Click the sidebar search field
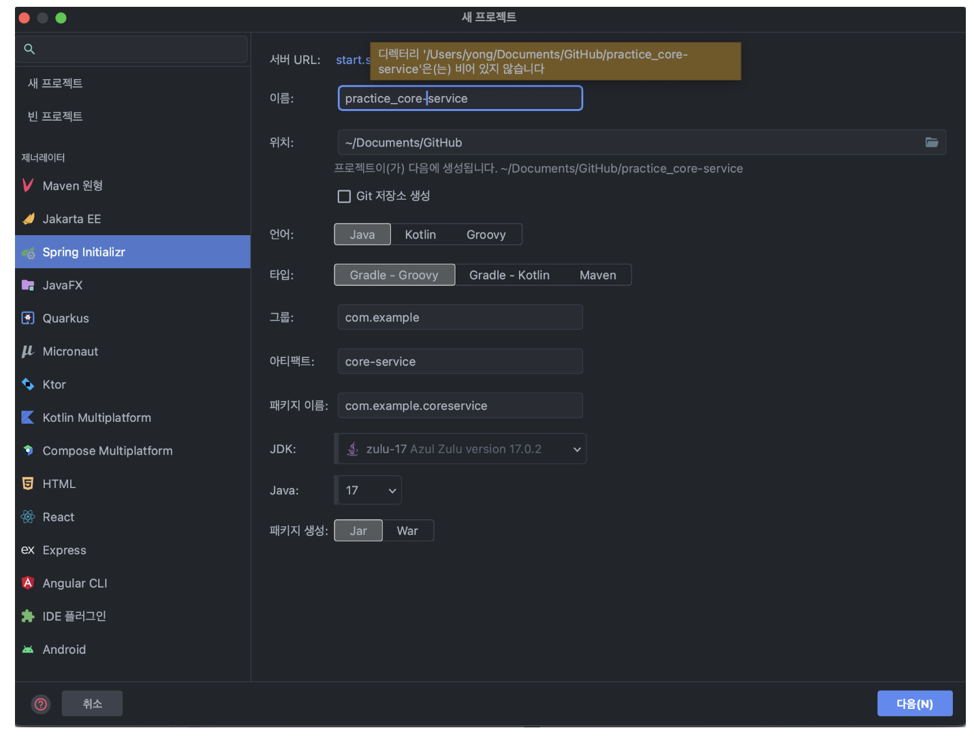974x739 pixels. pos(131,49)
